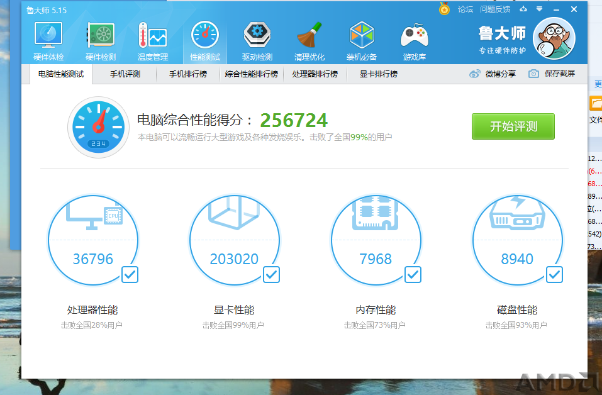Click the 微博分享 share label

point(501,74)
